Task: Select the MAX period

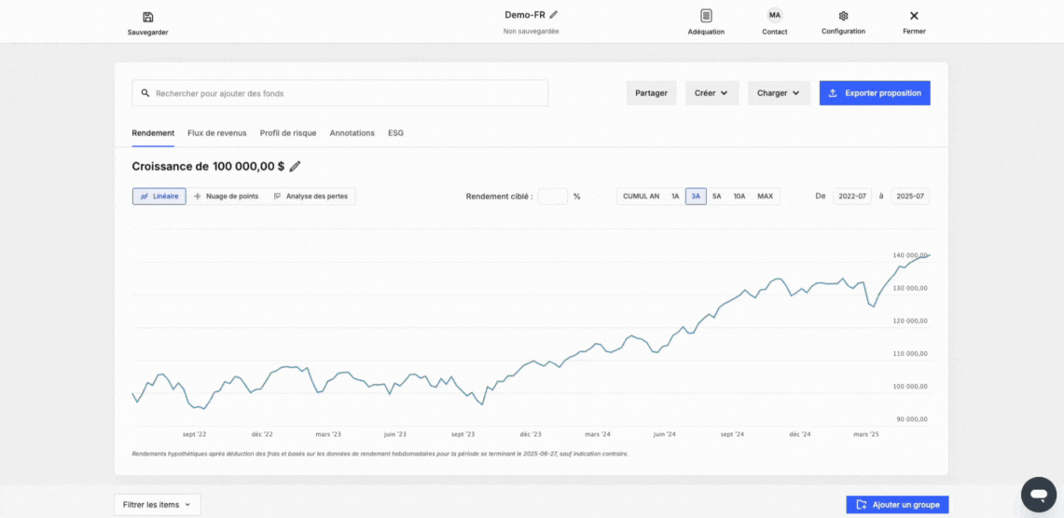Action: pyautogui.click(x=766, y=196)
